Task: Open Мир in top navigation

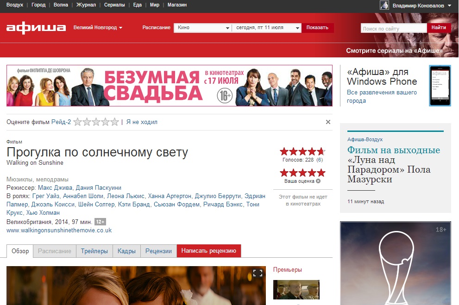Action: pos(155,5)
